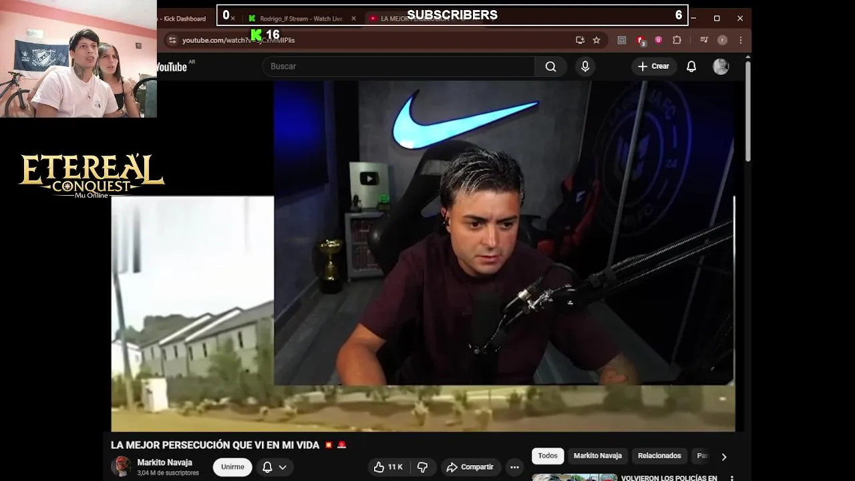Screen dimensions: 855x481
Task: Click the YouTube logo
Action: click(x=172, y=66)
